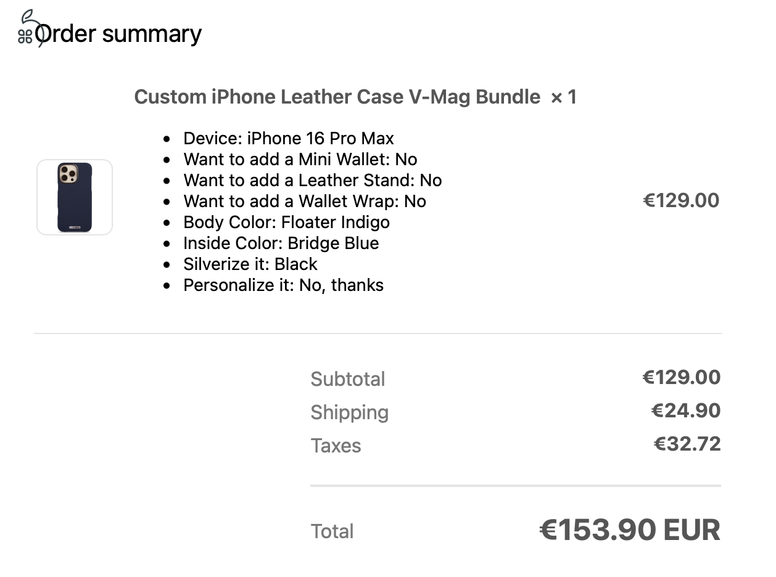Click the €129.00 item price

pos(681,200)
